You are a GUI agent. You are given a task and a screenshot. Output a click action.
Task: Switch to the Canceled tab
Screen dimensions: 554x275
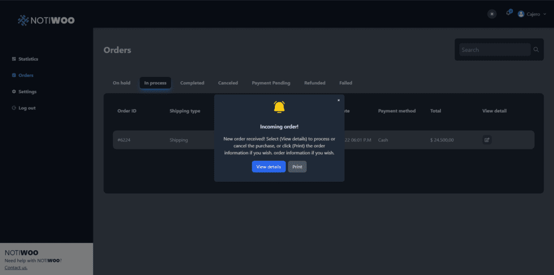point(228,83)
